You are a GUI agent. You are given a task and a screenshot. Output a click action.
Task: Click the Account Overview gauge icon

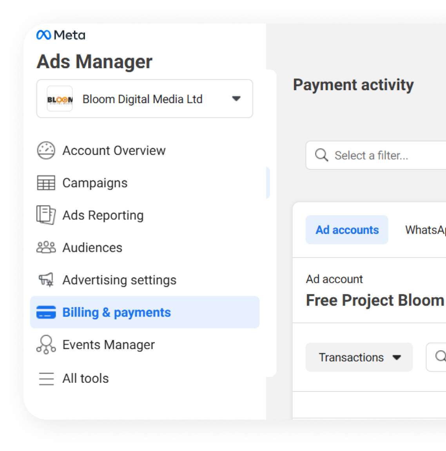(x=46, y=151)
